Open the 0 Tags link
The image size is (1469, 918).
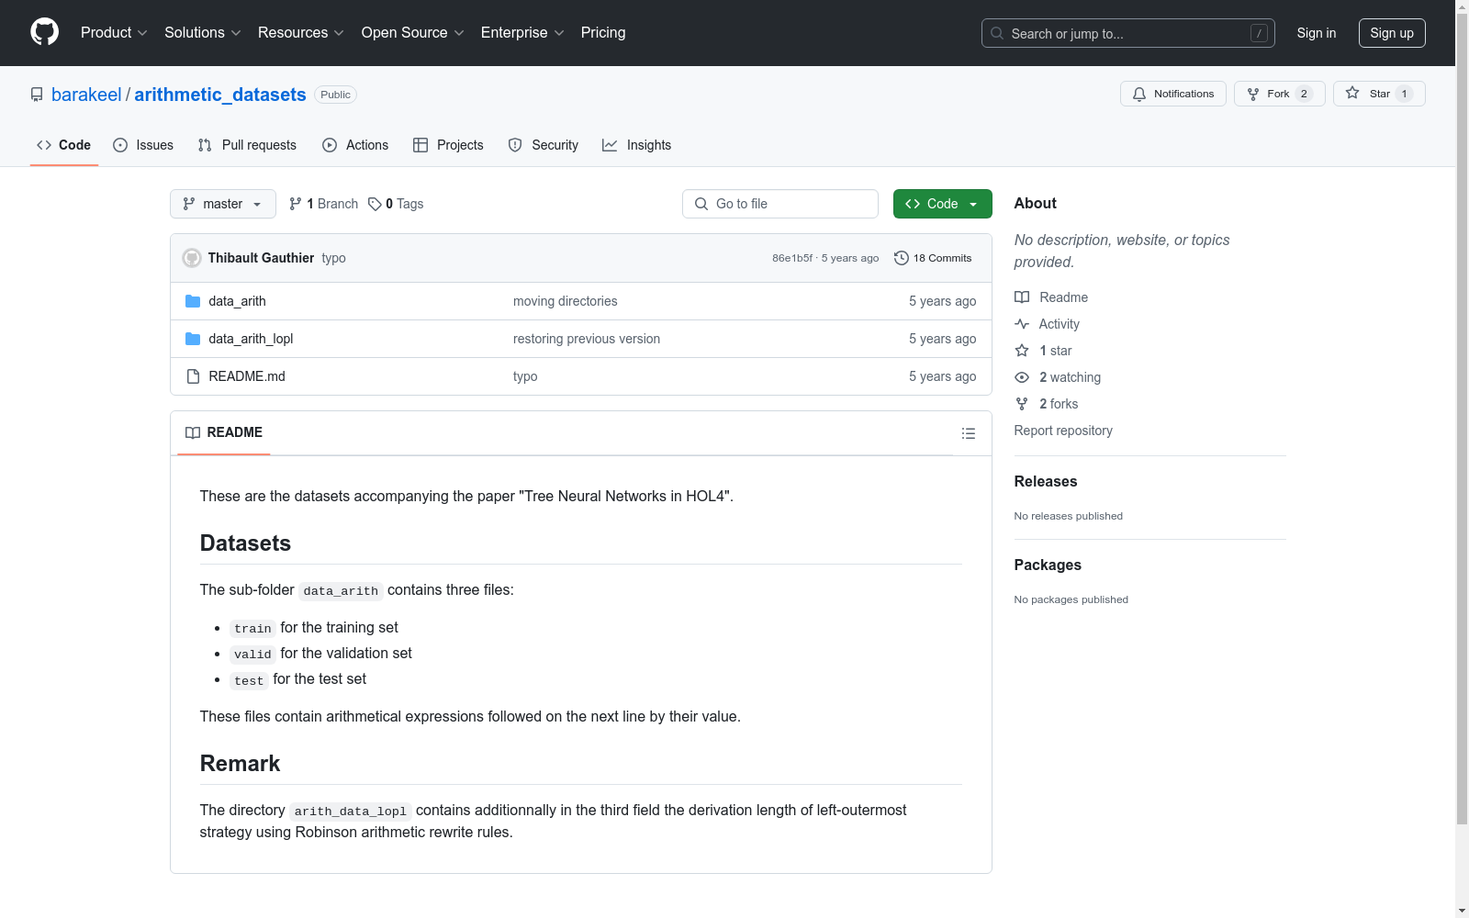pos(396,204)
